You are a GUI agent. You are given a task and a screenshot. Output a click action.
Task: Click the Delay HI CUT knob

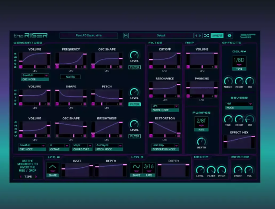(239, 81)
